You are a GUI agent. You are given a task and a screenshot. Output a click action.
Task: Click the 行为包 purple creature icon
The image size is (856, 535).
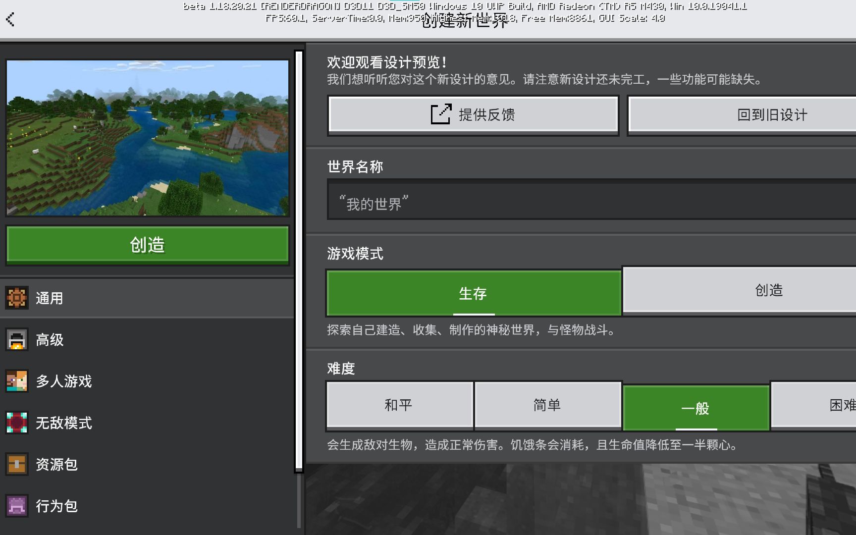pos(17,506)
